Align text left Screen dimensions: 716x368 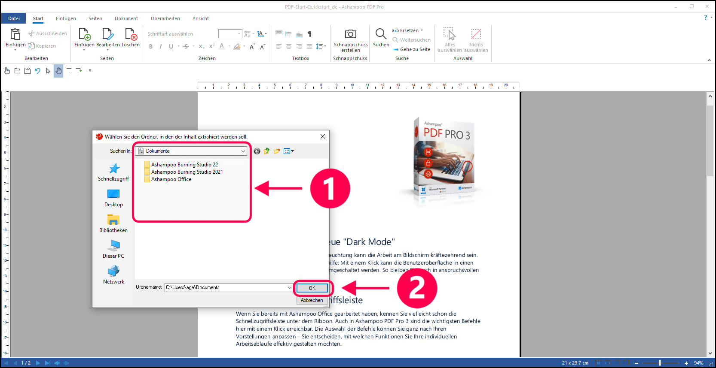click(279, 46)
